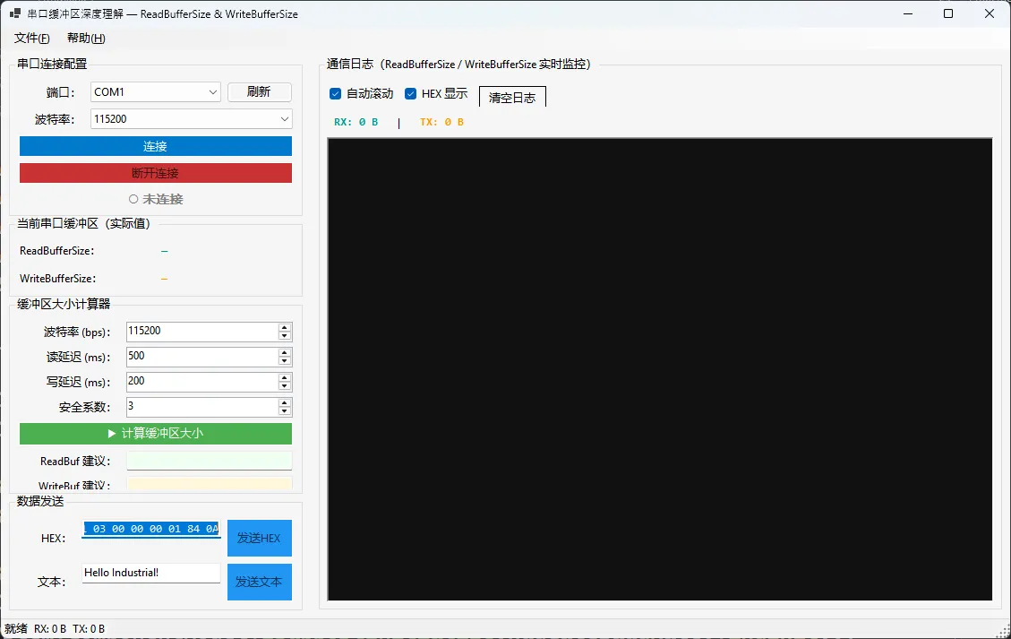Decrease the 读延迟 (ms) spinner value
The width and height of the screenshot is (1011, 639).
pos(285,361)
